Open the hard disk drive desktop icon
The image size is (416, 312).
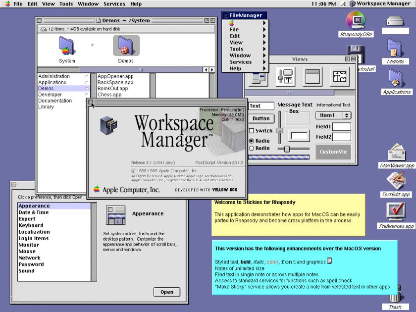395,21
